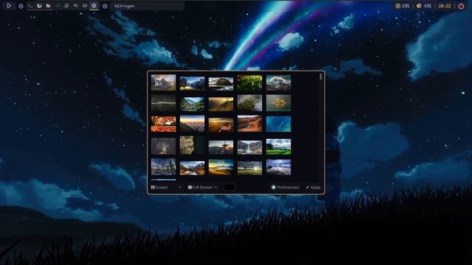Click the memory usage 43% indicator
Image resolution: width=472 pixels, height=265 pixels.
pos(424,6)
